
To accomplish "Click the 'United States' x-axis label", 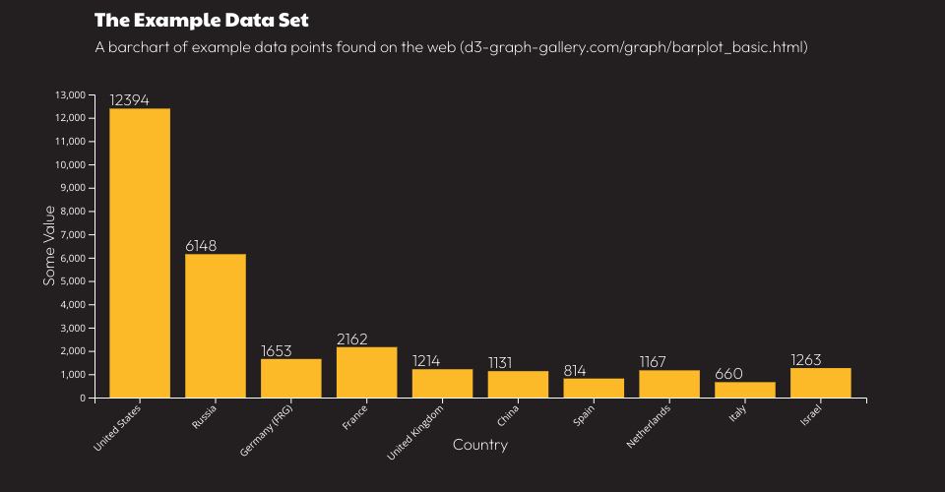I will [x=118, y=428].
